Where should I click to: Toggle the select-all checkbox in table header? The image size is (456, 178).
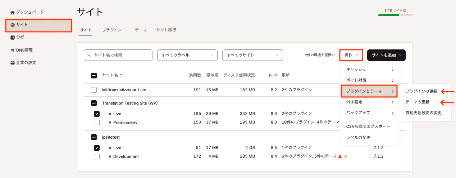[94, 76]
